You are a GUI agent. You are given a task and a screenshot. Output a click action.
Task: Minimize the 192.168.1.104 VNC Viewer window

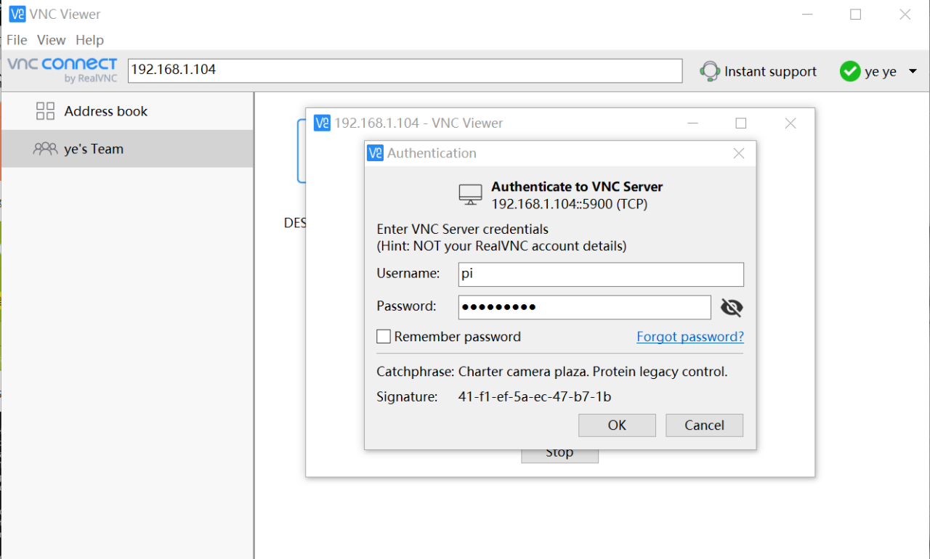coord(694,123)
